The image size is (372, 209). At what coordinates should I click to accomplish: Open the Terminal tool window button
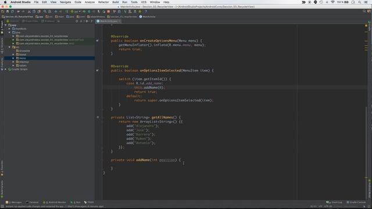33,203
